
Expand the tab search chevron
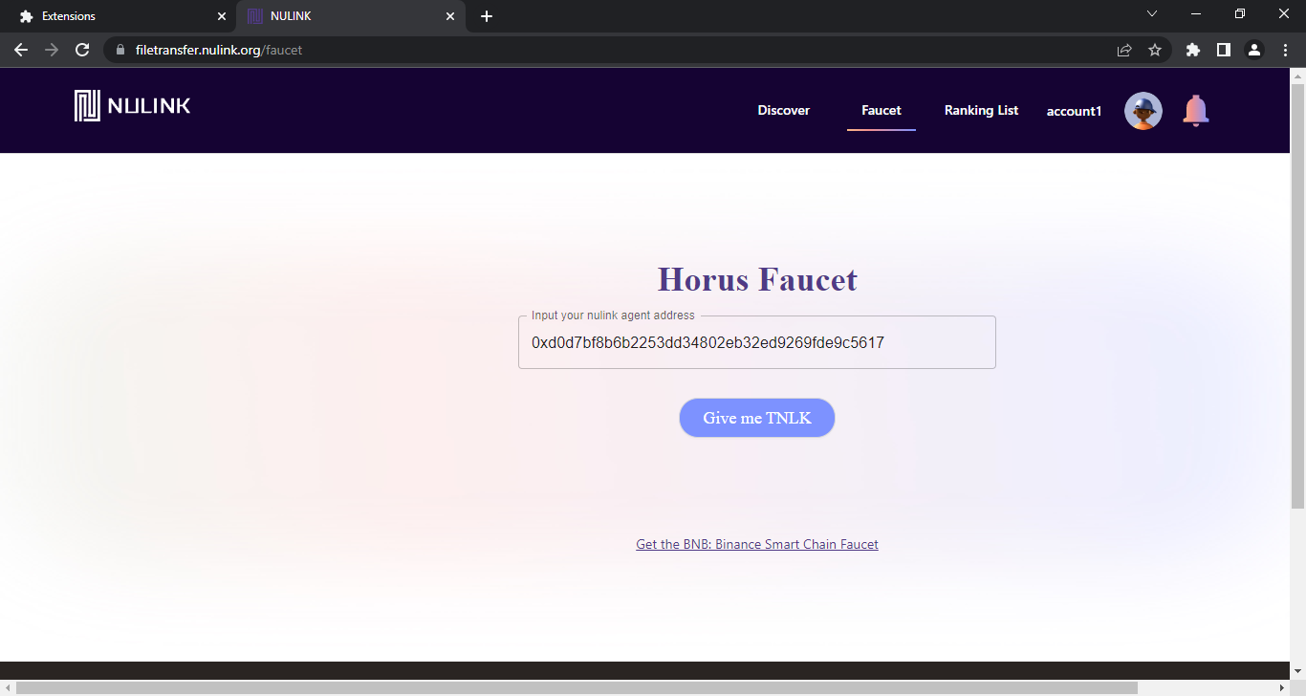[1151, 13]
